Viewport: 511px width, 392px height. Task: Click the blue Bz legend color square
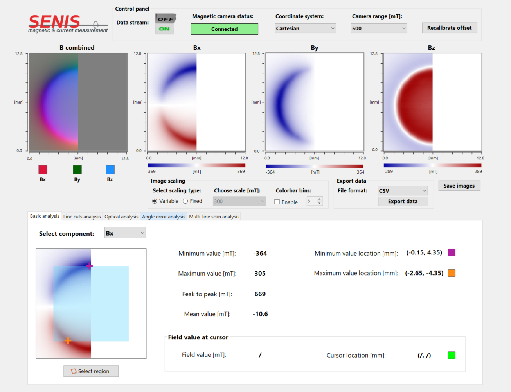click(110, 169)
